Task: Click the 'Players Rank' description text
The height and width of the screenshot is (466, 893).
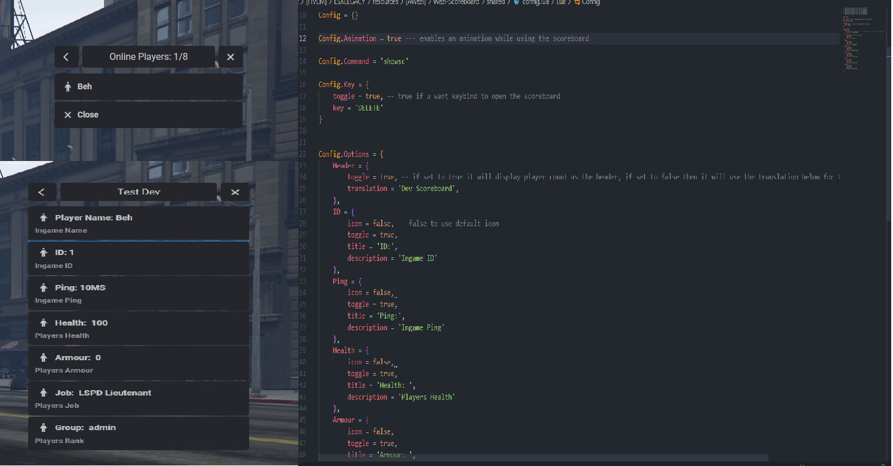Action: 59,441
